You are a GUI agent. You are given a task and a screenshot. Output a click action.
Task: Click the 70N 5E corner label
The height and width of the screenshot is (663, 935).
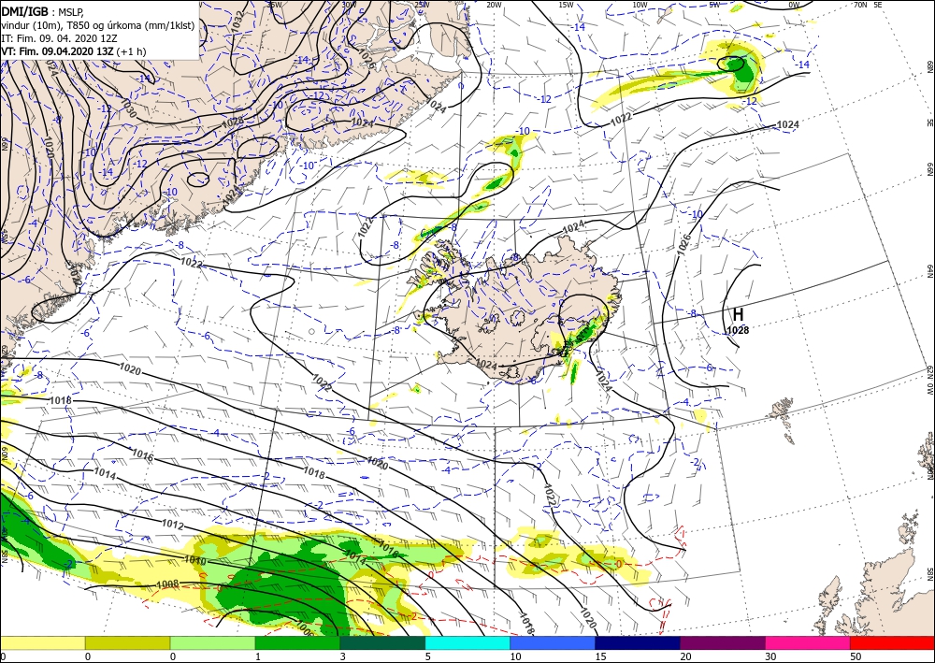click(868, 5)
